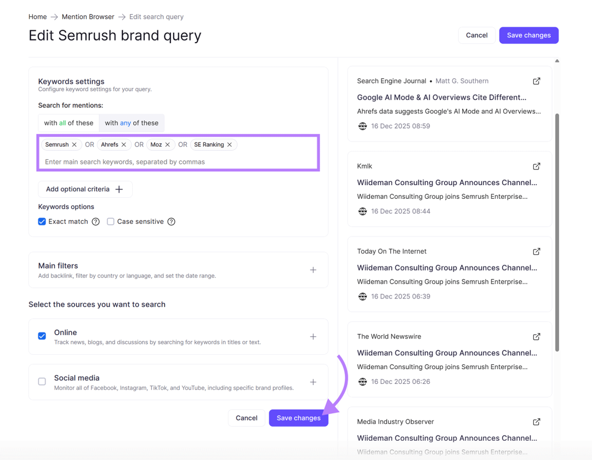Remove the Ahrefs keyword chip
Image resolution: width=592 pixels, height=460 pixels.
pos(124,145)
